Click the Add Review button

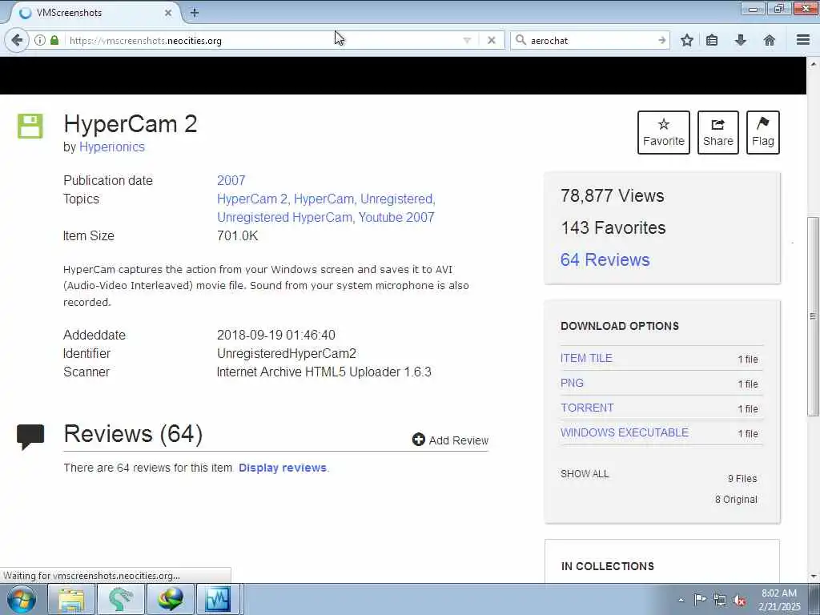[450, 440]
